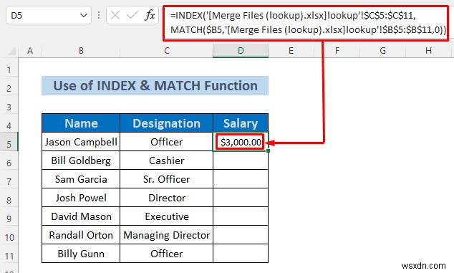This screenshot has height=273, width=454.
Task: Select the Executive cell
Action: (x=166, y=216)
